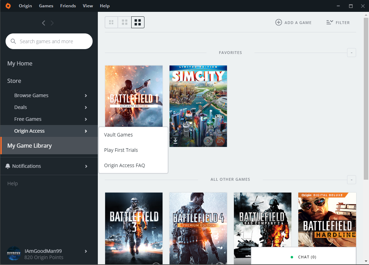The width and height of the screenshot is (369, 265).
Task: Select the SimCity Limited Edition tile
Action: coord(198,106)
